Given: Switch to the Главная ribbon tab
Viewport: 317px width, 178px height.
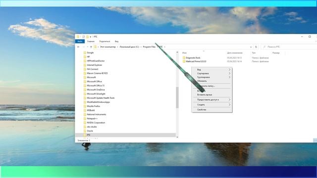Looking at the screenshot, I should (x=91, y=42).
